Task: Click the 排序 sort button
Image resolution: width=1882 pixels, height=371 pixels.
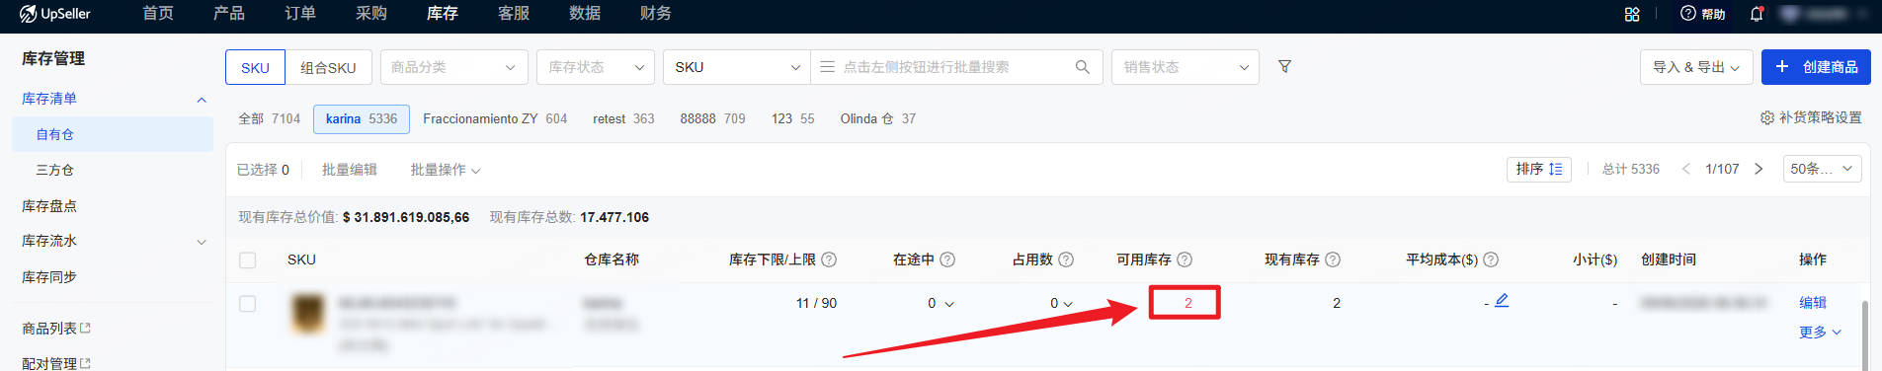Action: (x=1539, y=169)
